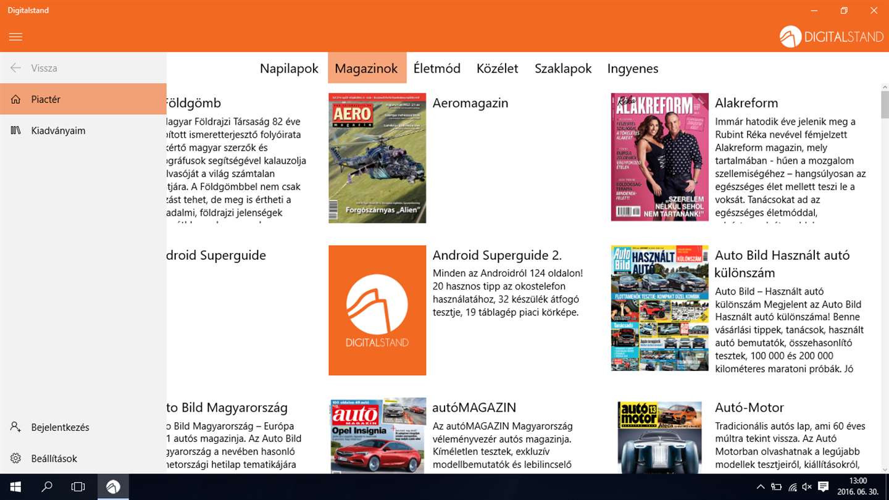The height and width of the screenshot is (500, 889).
Task: Click the vertical scrollbar thumb
Action: pos(884,106)
